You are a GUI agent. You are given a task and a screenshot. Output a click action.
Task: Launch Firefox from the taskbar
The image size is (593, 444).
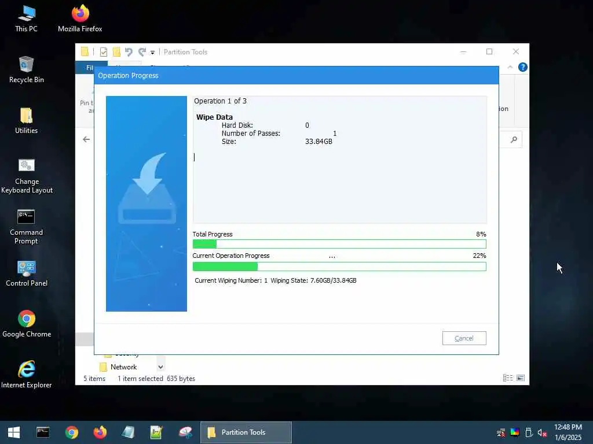100,432
